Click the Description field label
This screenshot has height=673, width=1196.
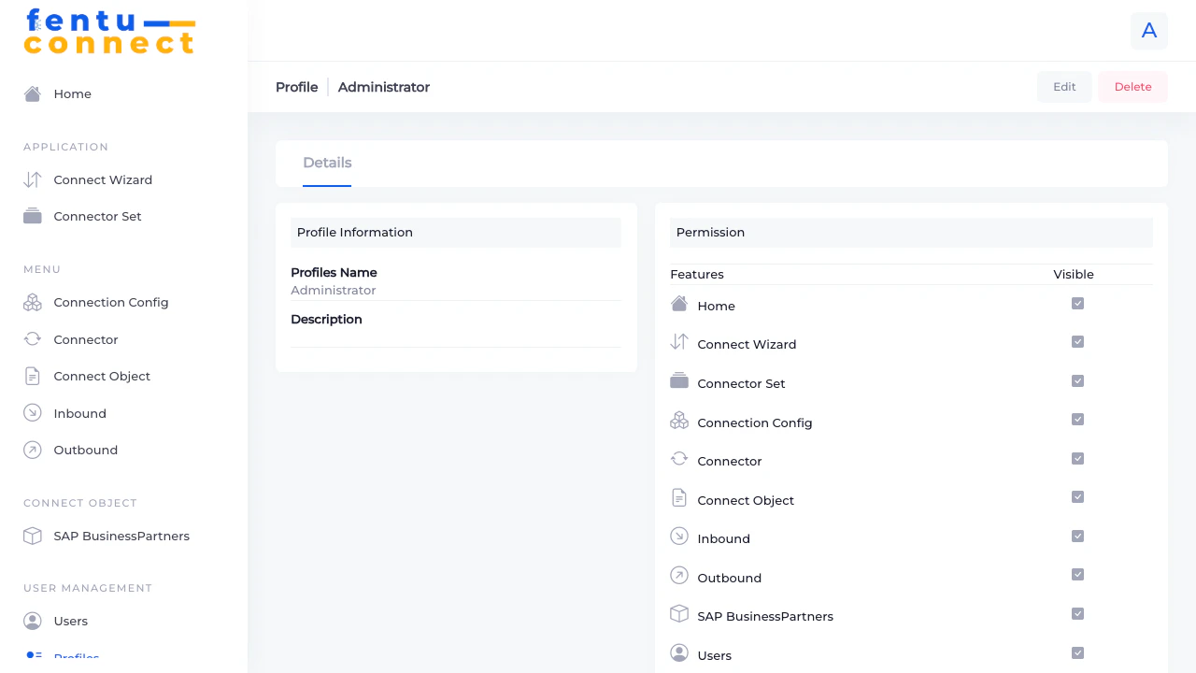click(x=326, y=320)
